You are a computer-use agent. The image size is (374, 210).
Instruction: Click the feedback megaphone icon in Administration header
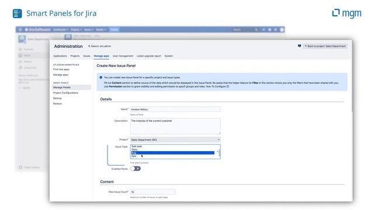[x=299, y=45]
